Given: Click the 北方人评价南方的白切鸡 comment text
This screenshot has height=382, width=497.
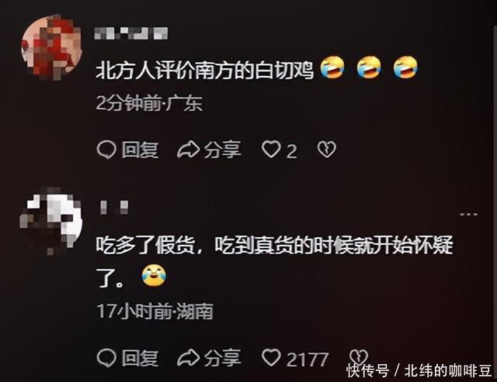Looking at the screenshot, I should 204,70.
